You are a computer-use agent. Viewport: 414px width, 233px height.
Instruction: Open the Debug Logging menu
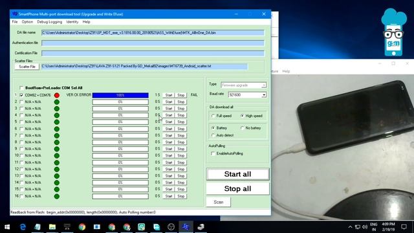(49, 22)
